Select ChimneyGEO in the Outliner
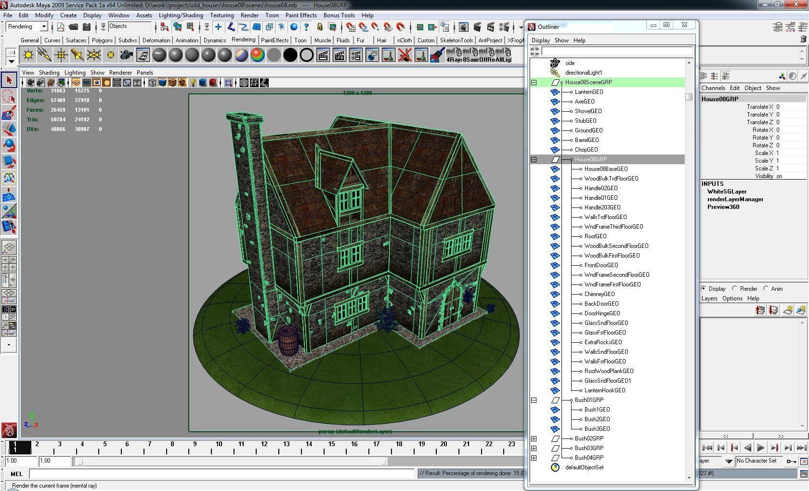Screen dimensions: 809x491 point(600,294)
